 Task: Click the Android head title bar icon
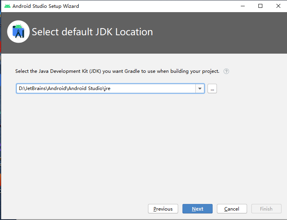pos(7,6)
